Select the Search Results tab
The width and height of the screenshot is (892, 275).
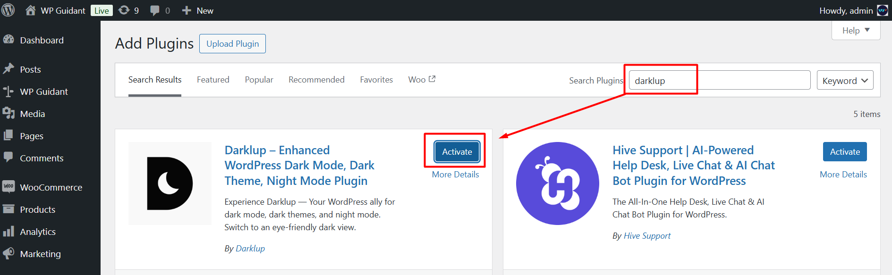coord(155,80)
